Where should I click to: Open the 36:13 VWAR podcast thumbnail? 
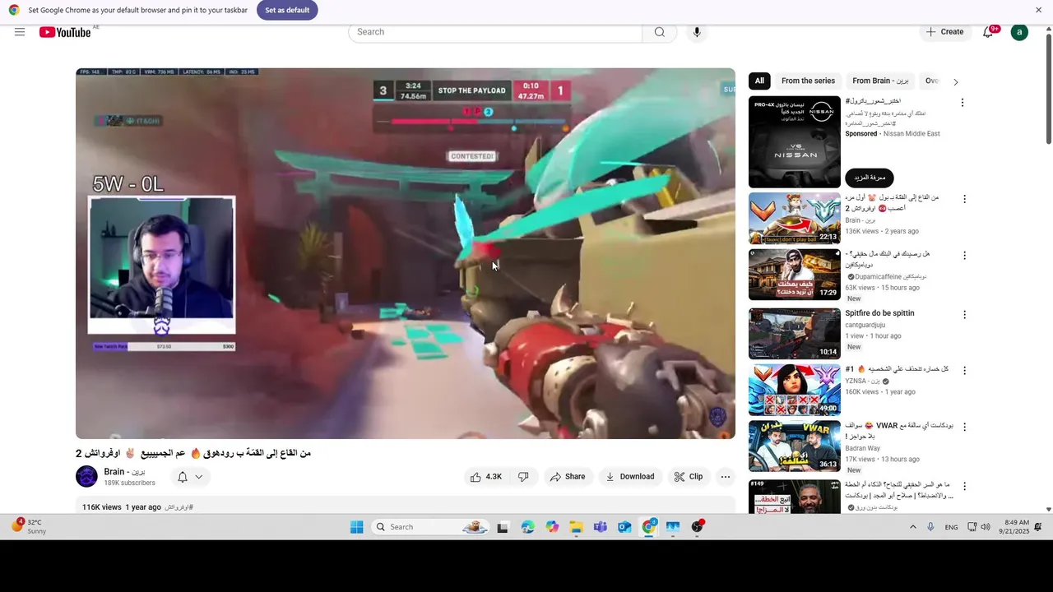(x=795, y=446)
